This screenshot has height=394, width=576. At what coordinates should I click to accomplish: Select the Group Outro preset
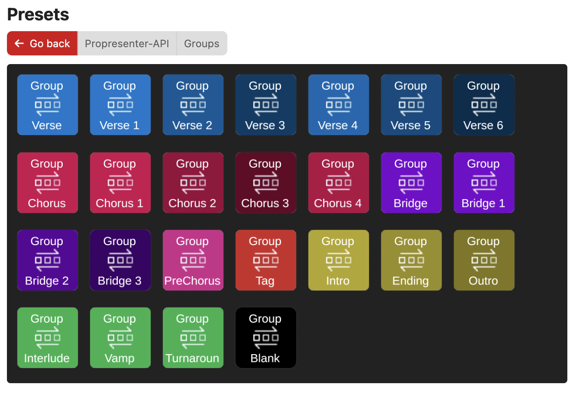pos(484,260)
